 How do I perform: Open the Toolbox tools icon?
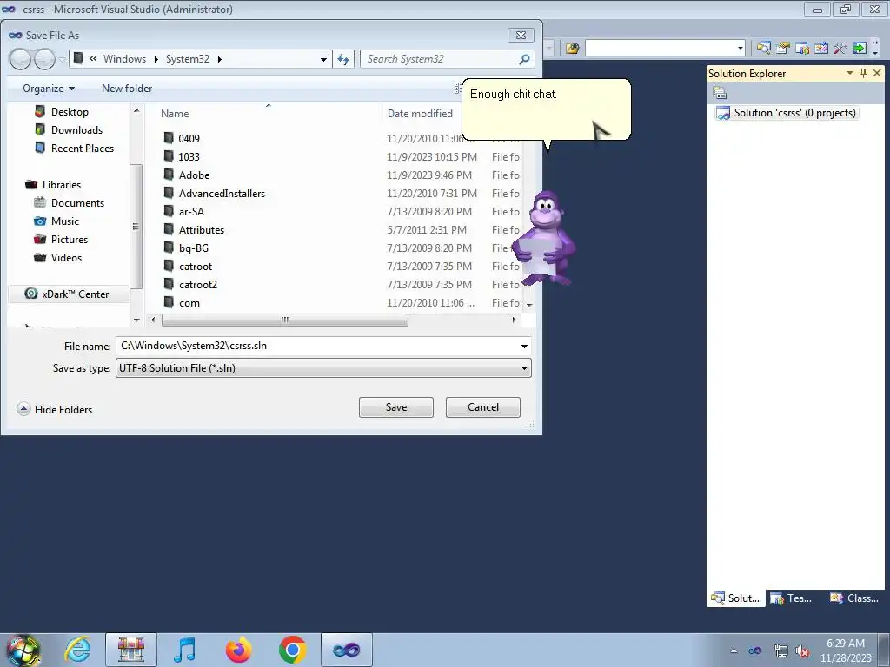coord(840,49)
